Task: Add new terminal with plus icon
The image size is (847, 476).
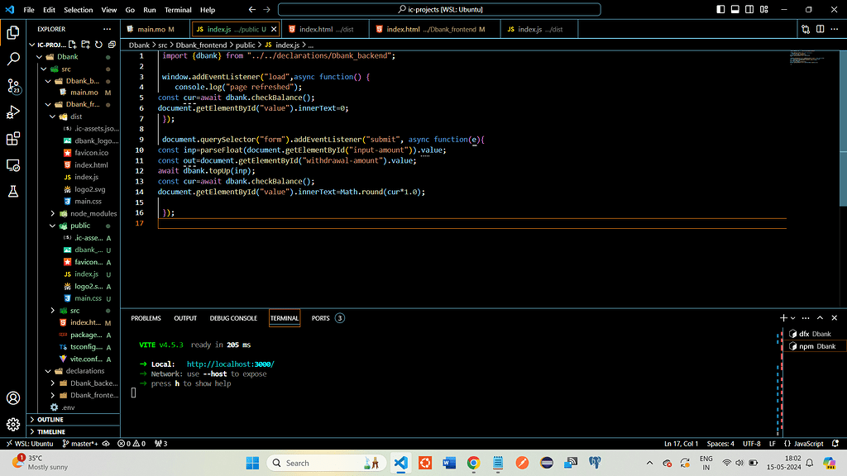Action: [x=783, y=318]
